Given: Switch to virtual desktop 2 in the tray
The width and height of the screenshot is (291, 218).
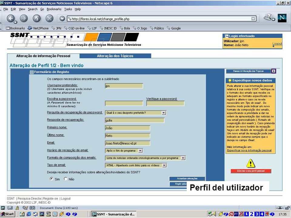Looking at the screenshot, I should [x=252, y=214].
